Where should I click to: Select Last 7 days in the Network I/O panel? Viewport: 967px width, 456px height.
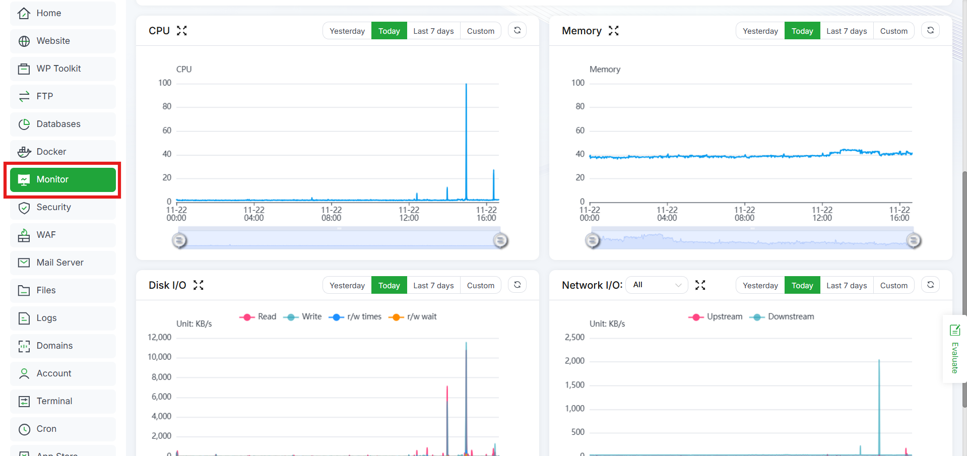click(847, 285)
